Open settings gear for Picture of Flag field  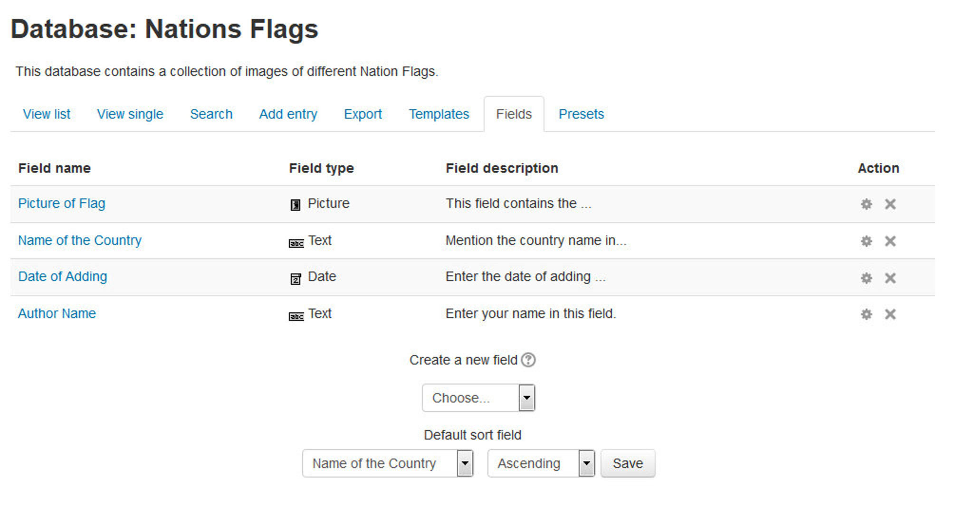pos(867,204)
